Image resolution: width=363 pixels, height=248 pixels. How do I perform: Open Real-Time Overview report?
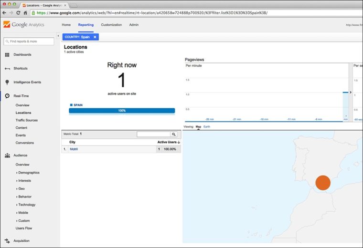click(22, 105)
